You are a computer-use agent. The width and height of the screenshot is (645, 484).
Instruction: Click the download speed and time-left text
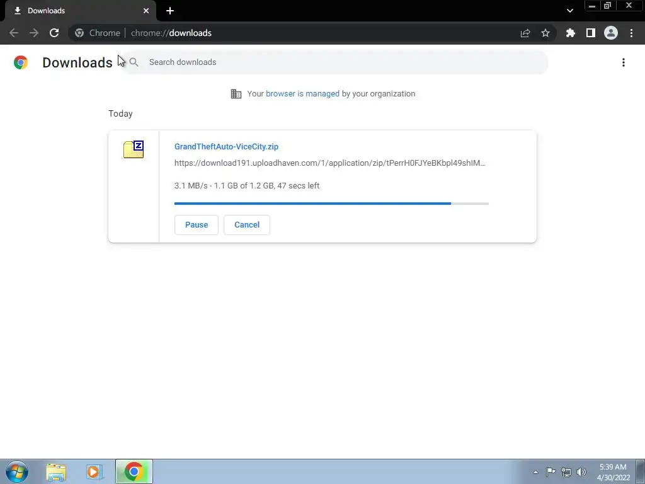click(247, 186)
